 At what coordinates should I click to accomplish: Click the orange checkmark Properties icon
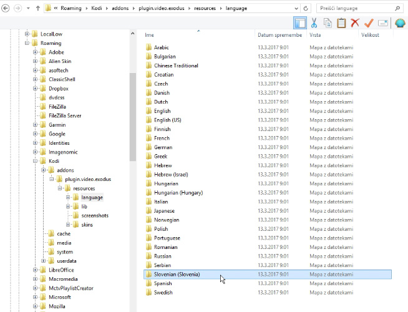point(369,23)
